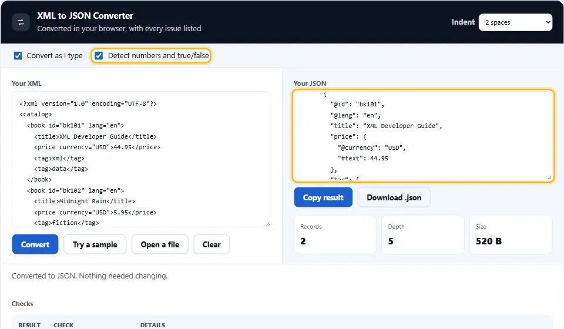Click the Indent label in the header
Image resolution: width=564 pixels, height=329 pixels.
[463, 22]
